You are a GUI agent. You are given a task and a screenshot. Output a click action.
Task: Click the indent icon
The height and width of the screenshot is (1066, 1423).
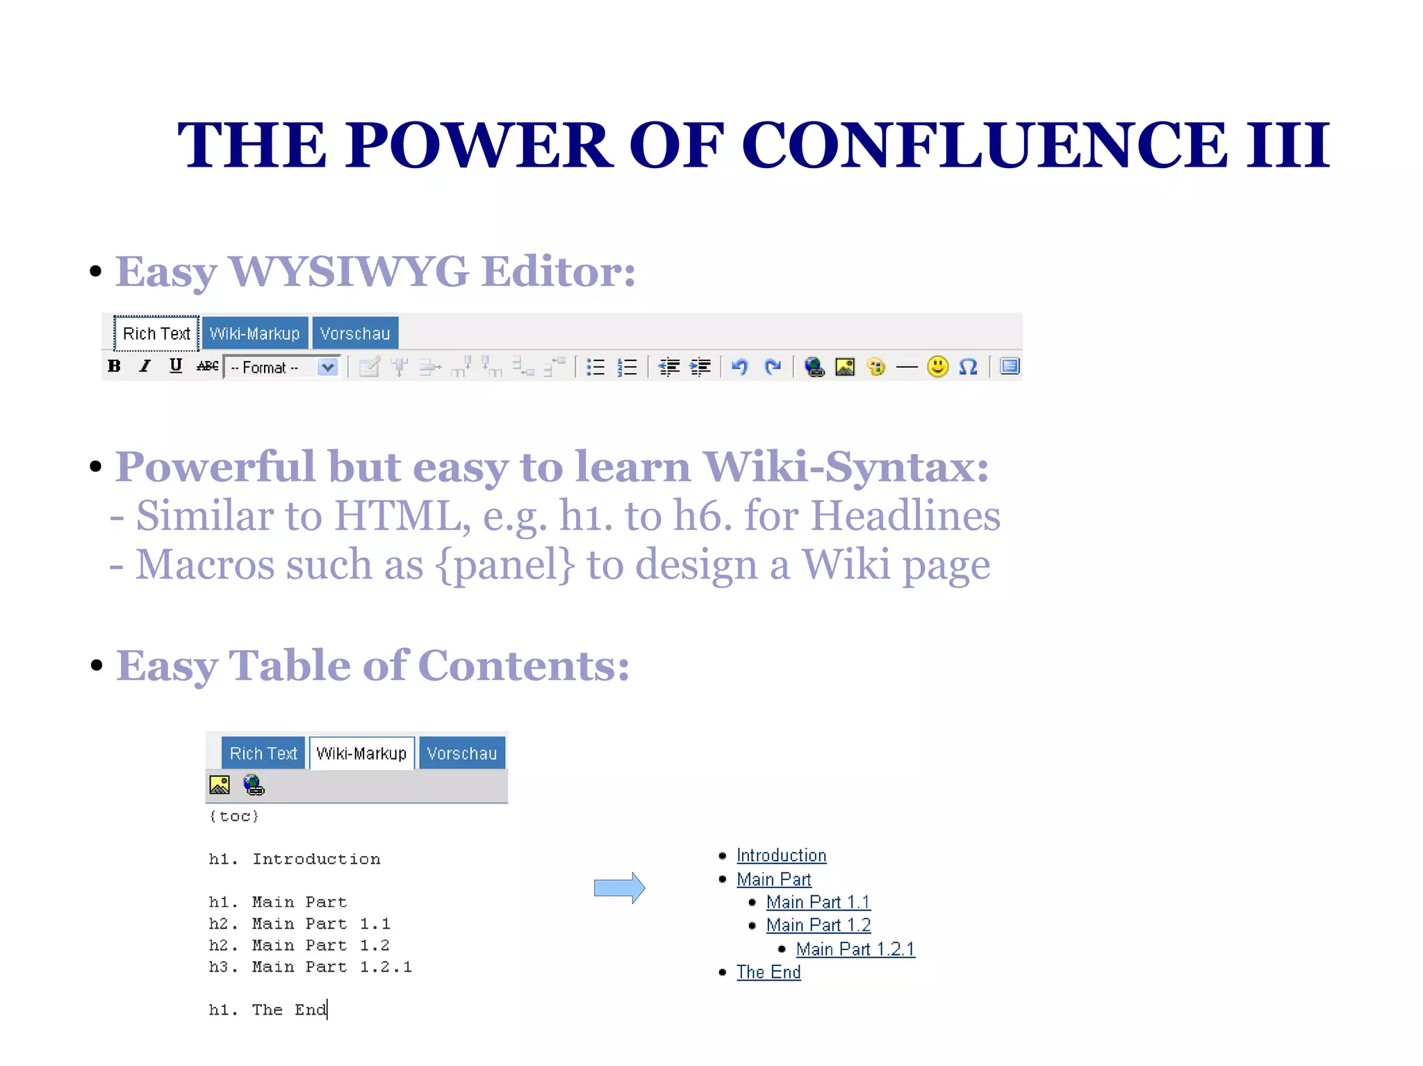pos(700,367)
